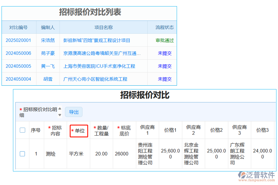Click editor name 宋浩然

pyautogui.click(x=48, y=40)
